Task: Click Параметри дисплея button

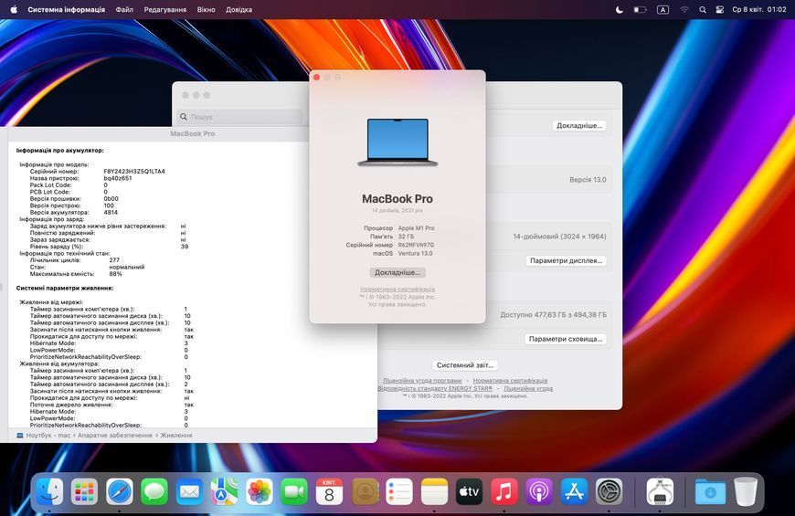Action: coord(566,260)
